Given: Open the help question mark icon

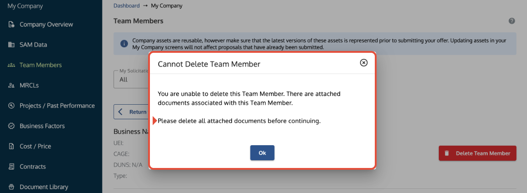Looking at the screenshot, I should click(x=511, y=21).
